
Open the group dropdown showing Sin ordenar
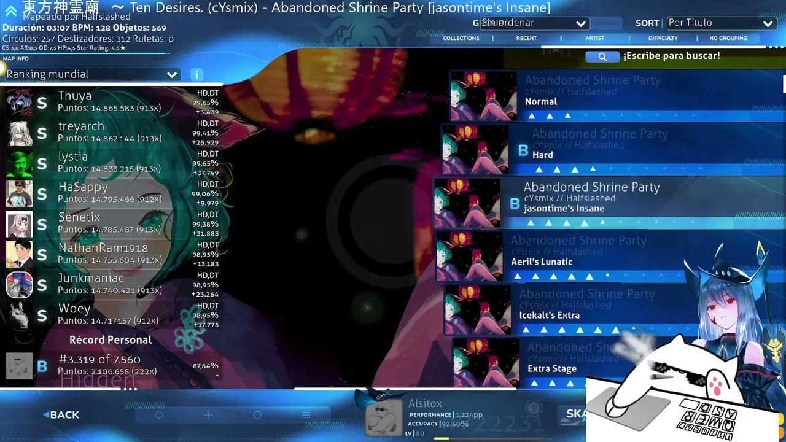[x=534, y=23]
